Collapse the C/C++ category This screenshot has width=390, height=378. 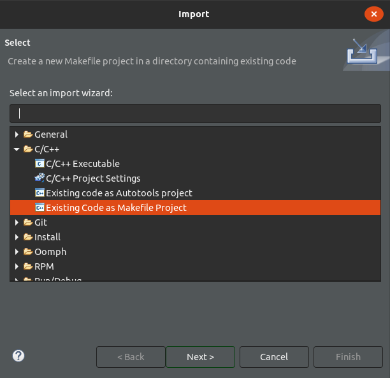[x=17, y=149]
